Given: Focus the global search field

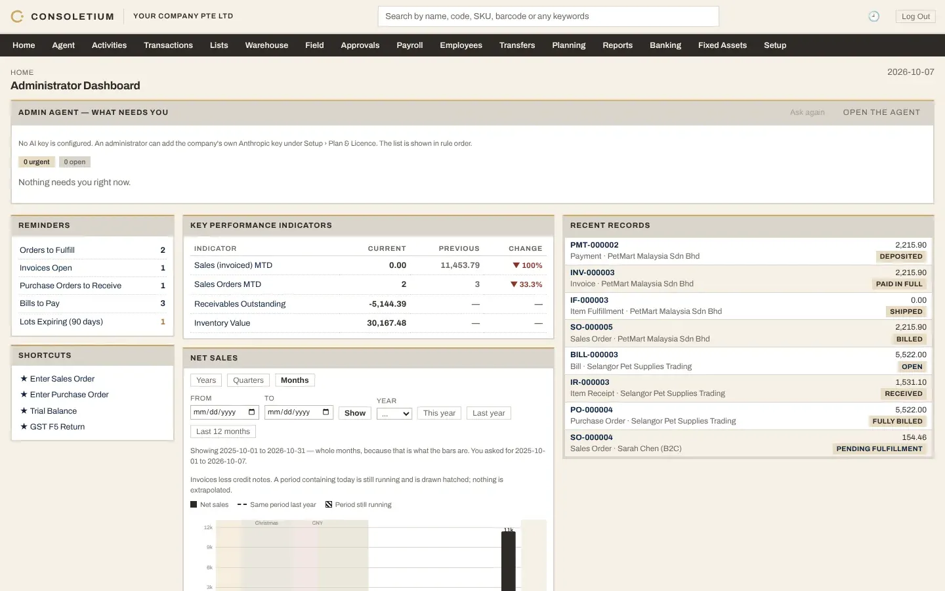Looking at the screenshot, I should click(x=548, y=16).
